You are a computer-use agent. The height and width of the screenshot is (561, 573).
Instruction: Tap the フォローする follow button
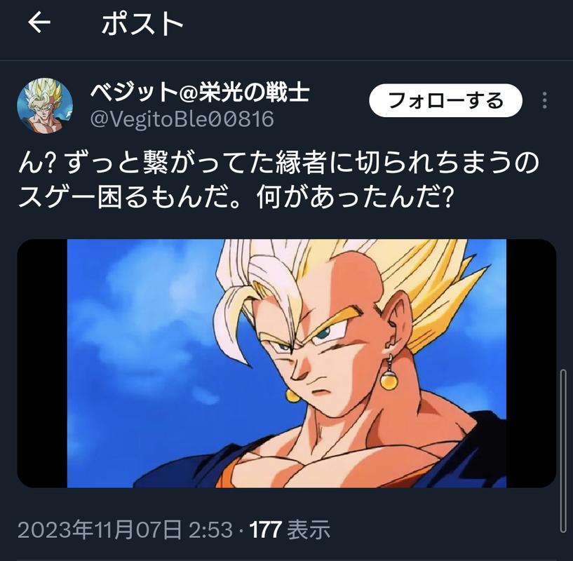pos(445,100)
